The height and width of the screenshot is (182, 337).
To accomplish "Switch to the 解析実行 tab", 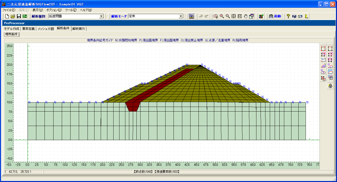I will pos(79,29).
